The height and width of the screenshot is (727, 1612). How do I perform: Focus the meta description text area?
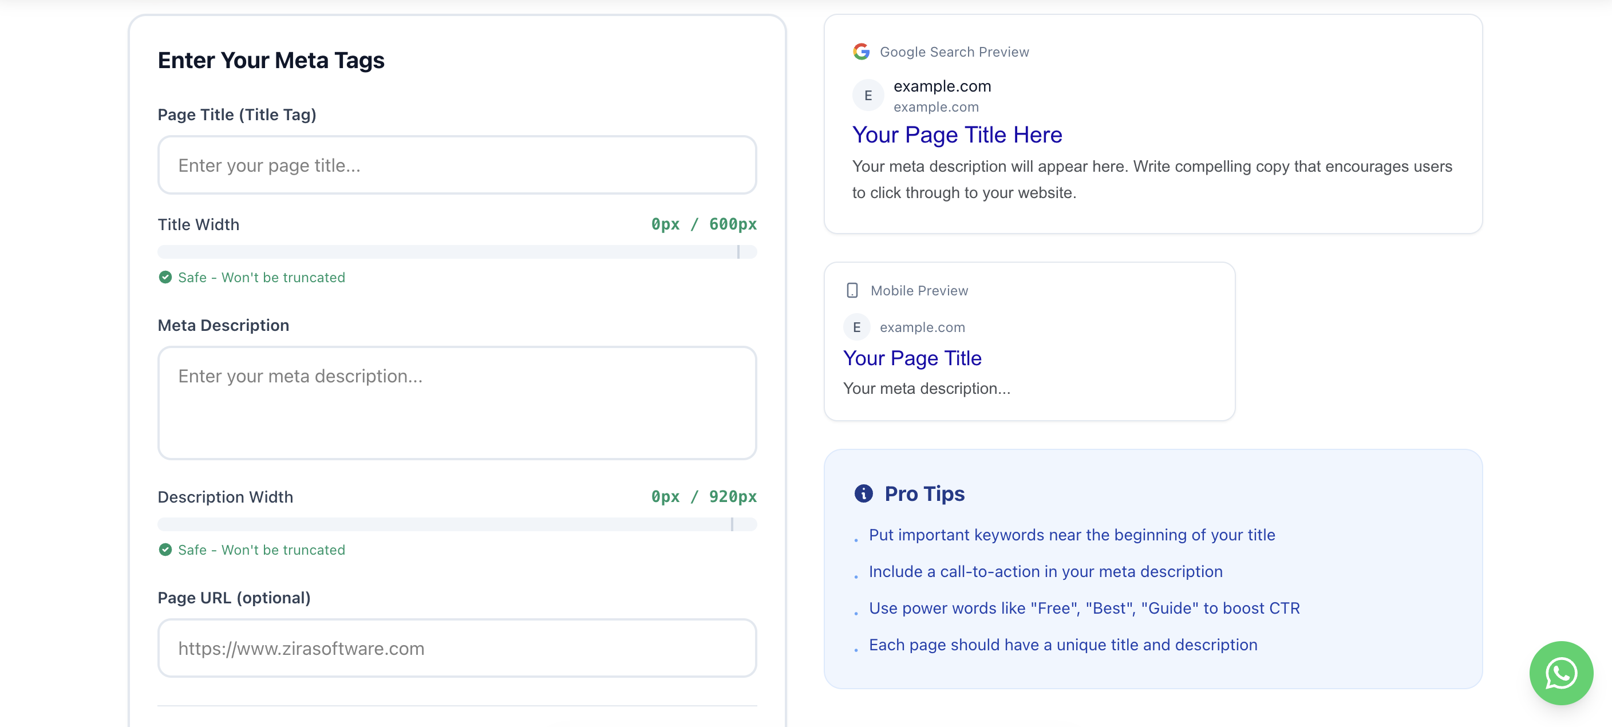457,403
